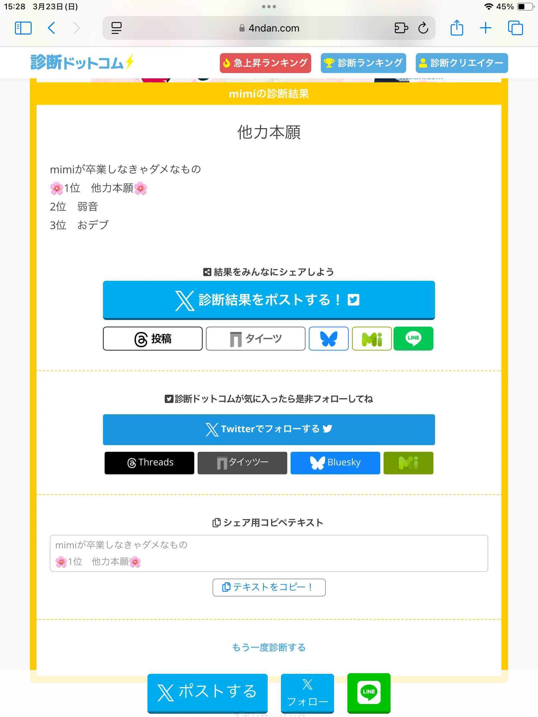This screenshot has height=717, width=538.
Task: Open extensions icon in address bar
Action: 401,28
